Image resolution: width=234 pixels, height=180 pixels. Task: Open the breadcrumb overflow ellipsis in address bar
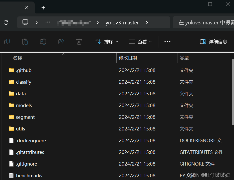pyautogui.click(x=48, y=22)
